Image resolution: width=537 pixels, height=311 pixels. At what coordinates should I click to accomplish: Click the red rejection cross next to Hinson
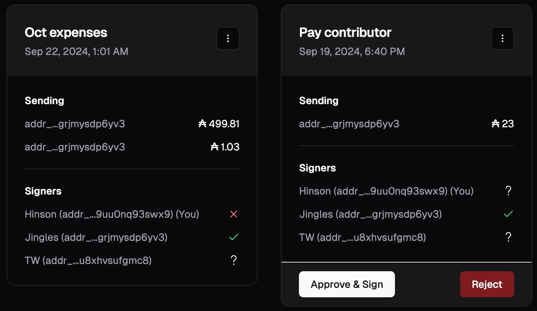[233, 214]
